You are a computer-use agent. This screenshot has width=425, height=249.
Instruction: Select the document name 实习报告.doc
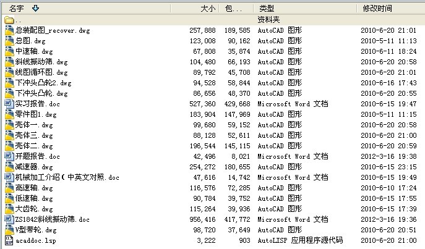tap(37, 104)
